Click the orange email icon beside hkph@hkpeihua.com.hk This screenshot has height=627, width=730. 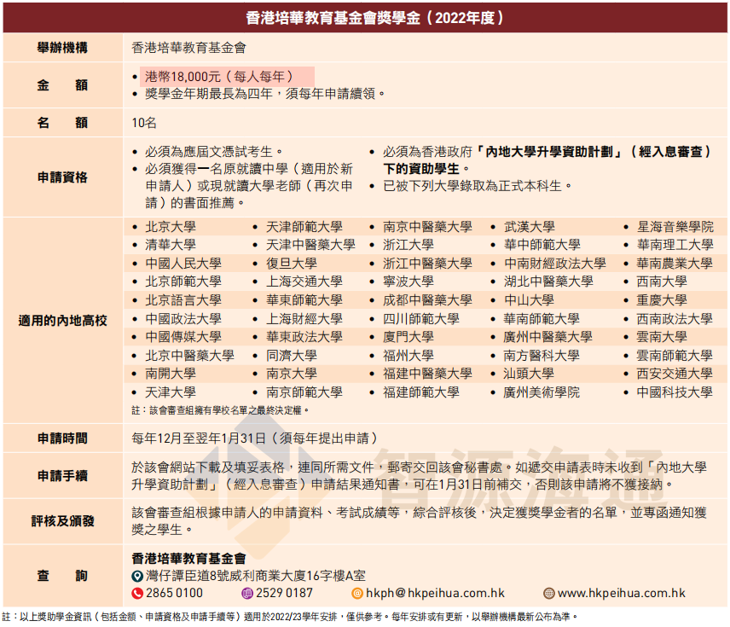click(x=357, y=594)
